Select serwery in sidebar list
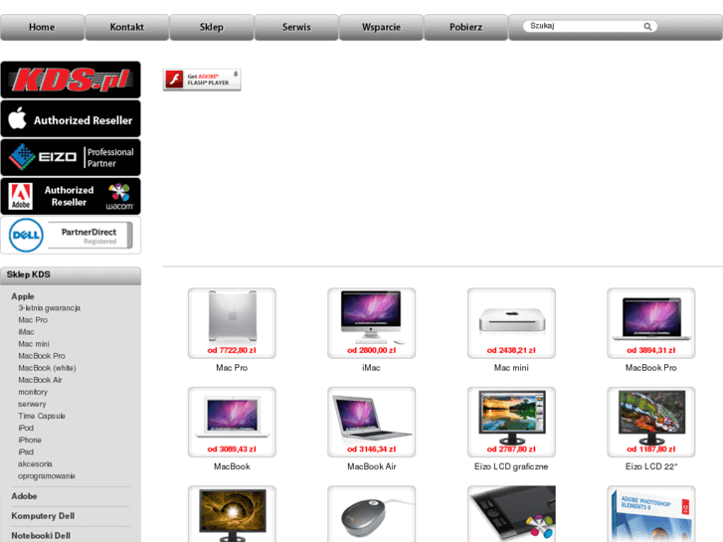The height and width of the screenshot is (542, 723). [x=32, y=404]
